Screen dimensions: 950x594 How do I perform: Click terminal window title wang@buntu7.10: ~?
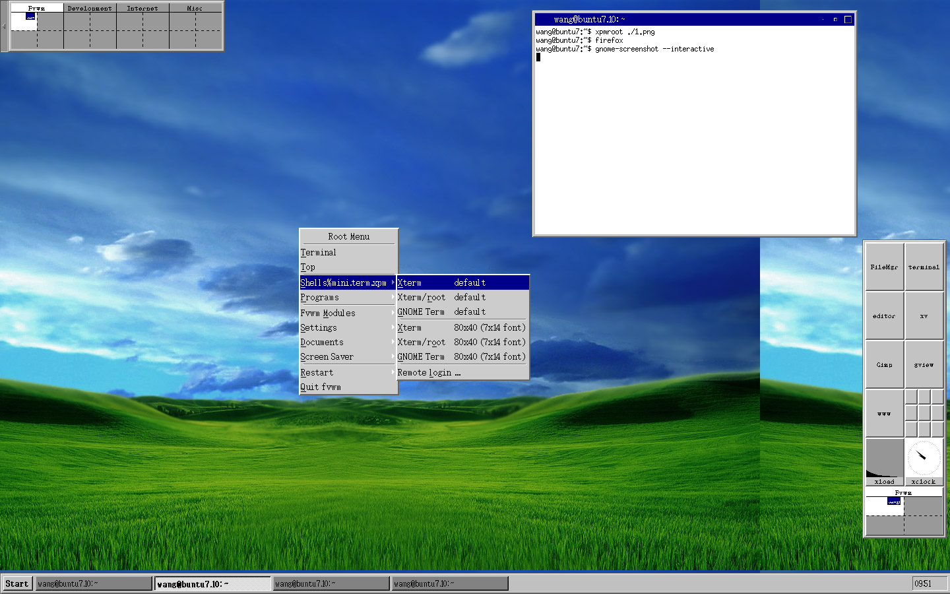click(589, 19)
